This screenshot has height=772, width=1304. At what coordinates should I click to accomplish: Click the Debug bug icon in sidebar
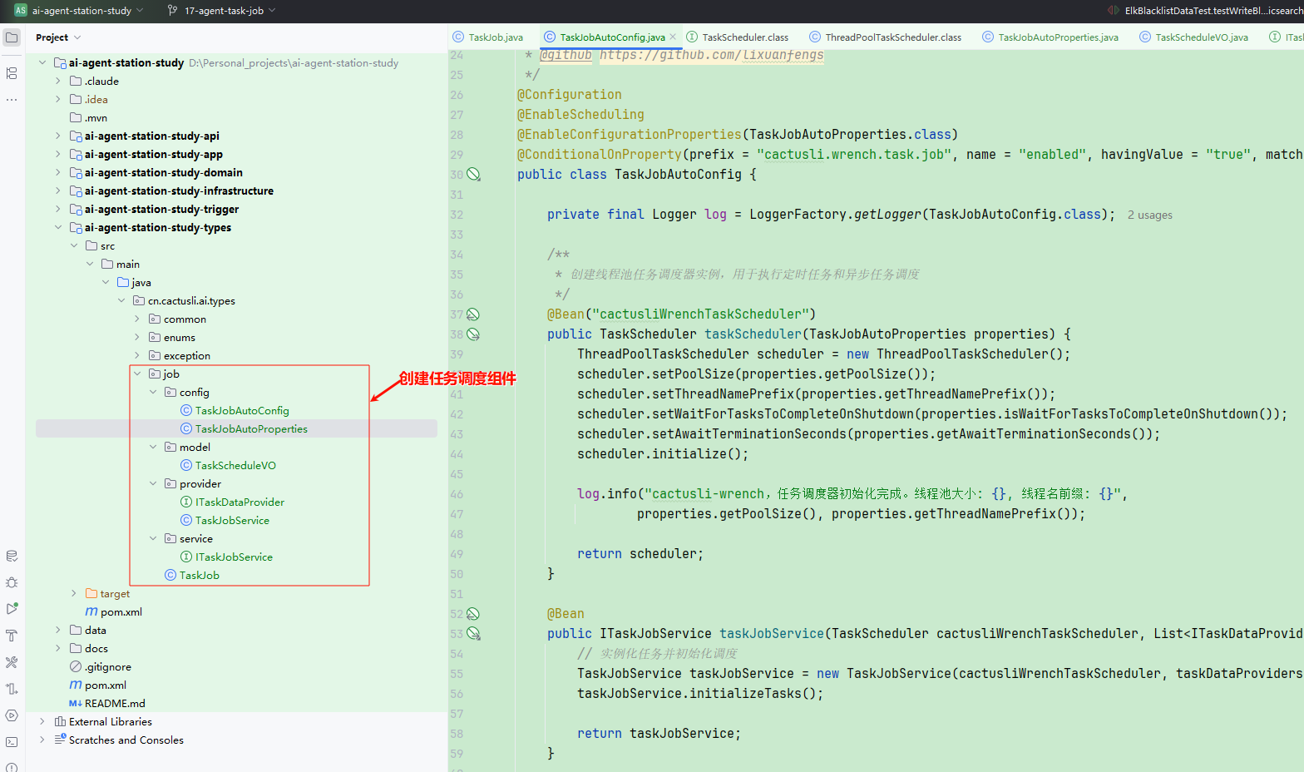point(12,582)
